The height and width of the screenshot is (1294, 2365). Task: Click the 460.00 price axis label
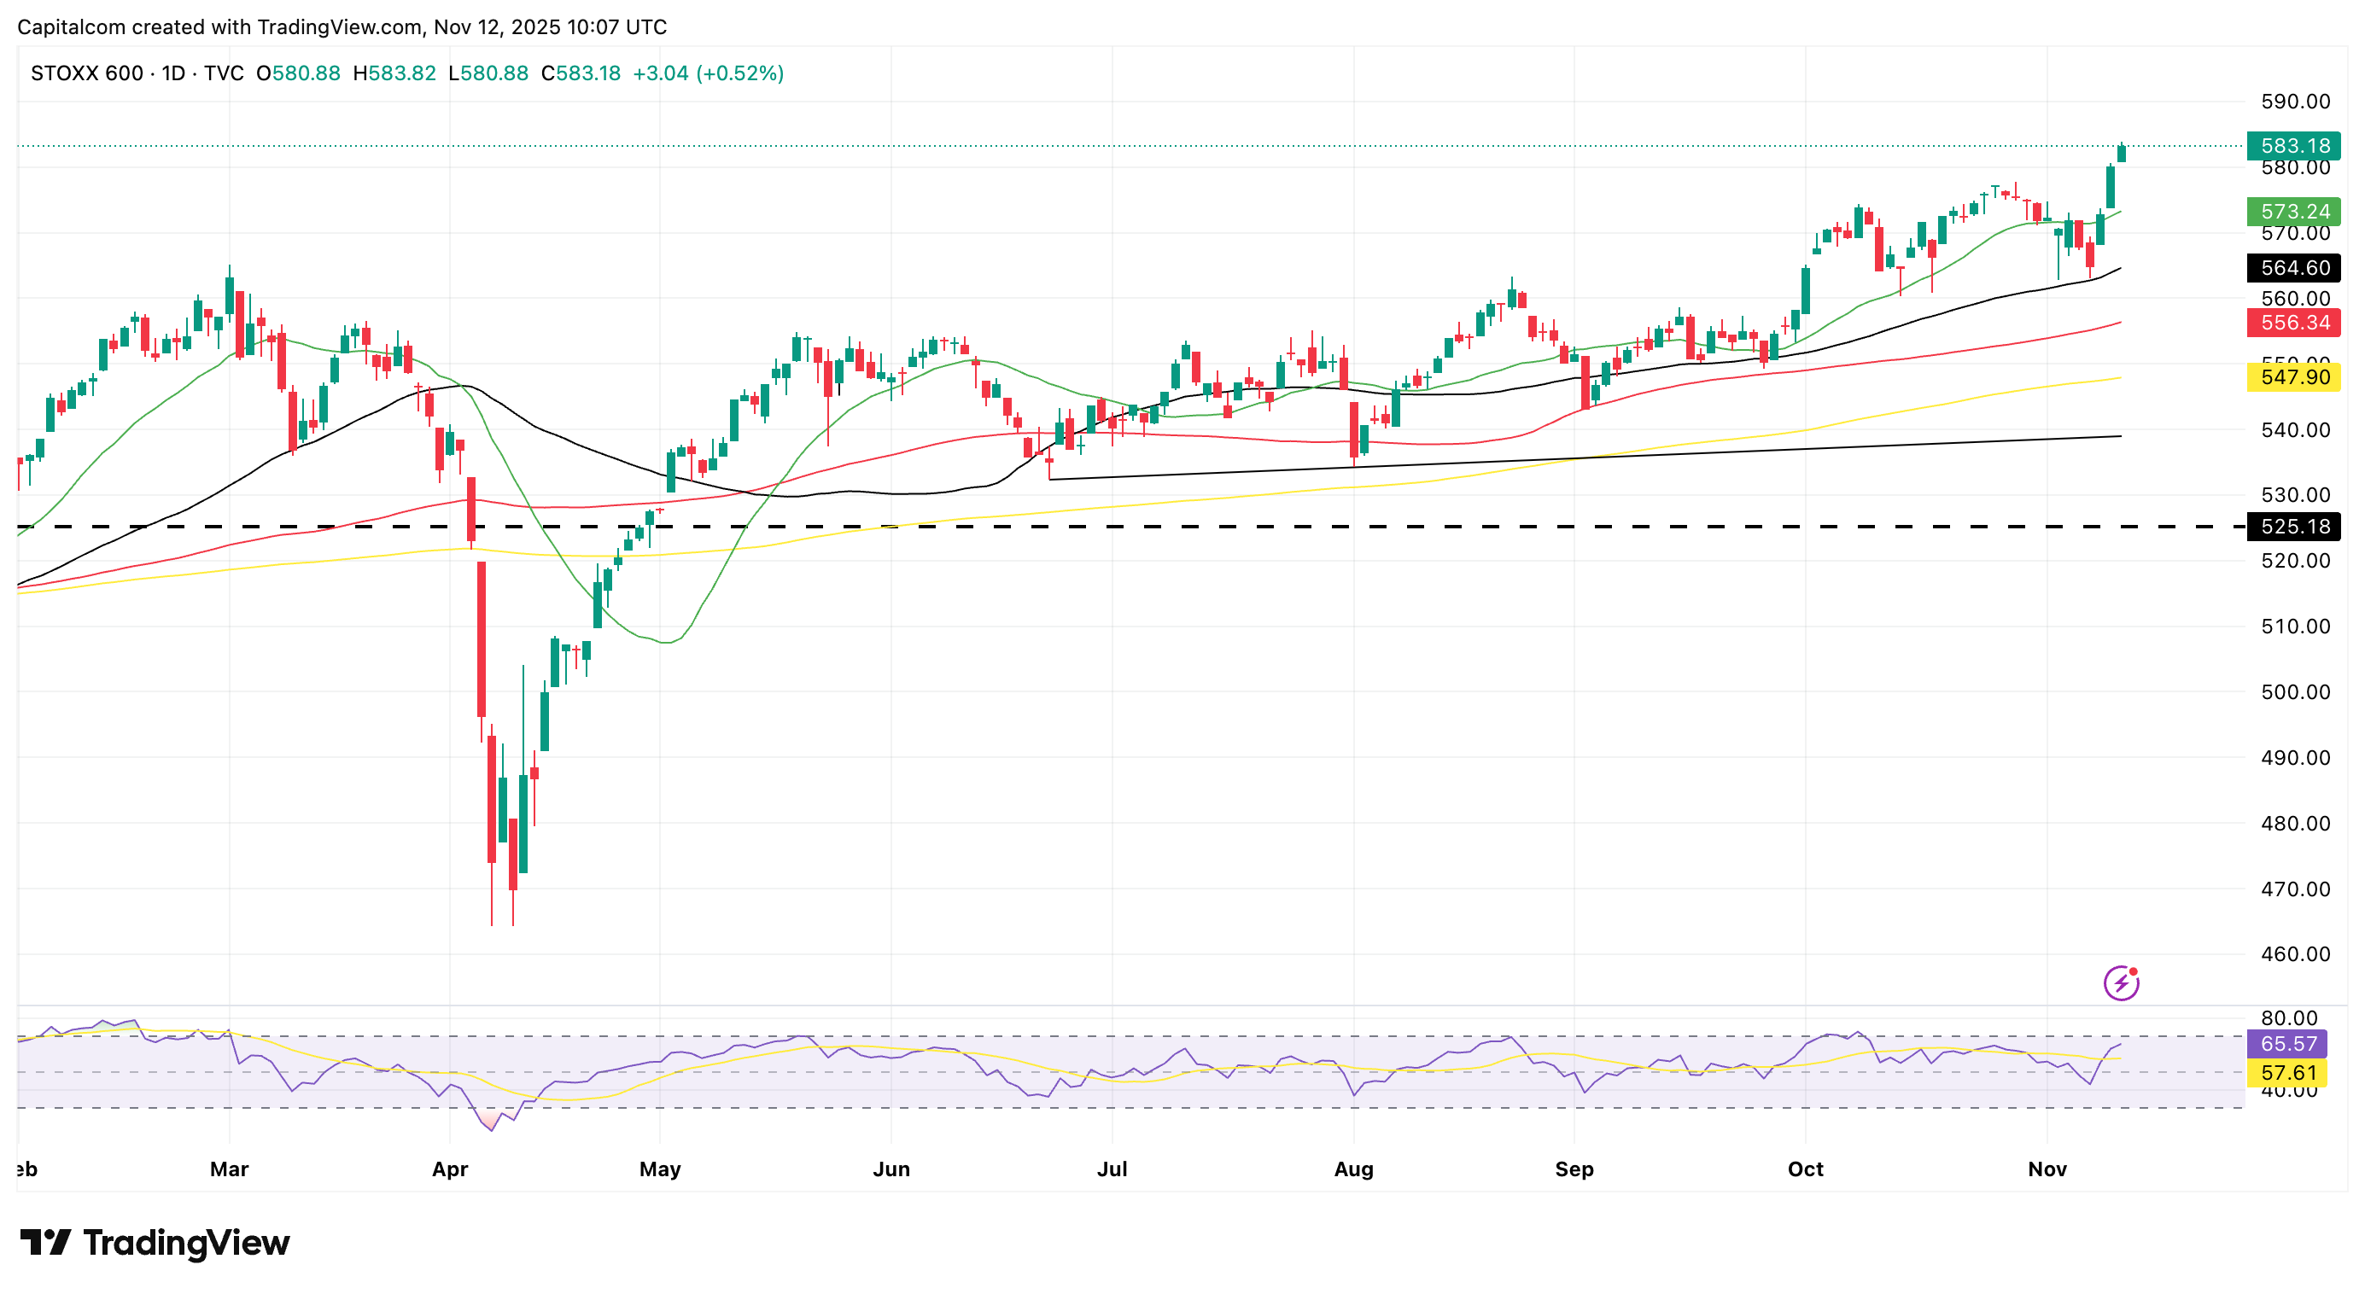pos(2294,954)
